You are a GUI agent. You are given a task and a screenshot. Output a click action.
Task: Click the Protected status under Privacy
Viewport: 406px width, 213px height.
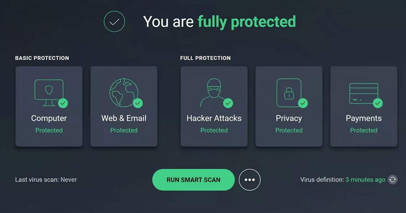pos(289,130)
